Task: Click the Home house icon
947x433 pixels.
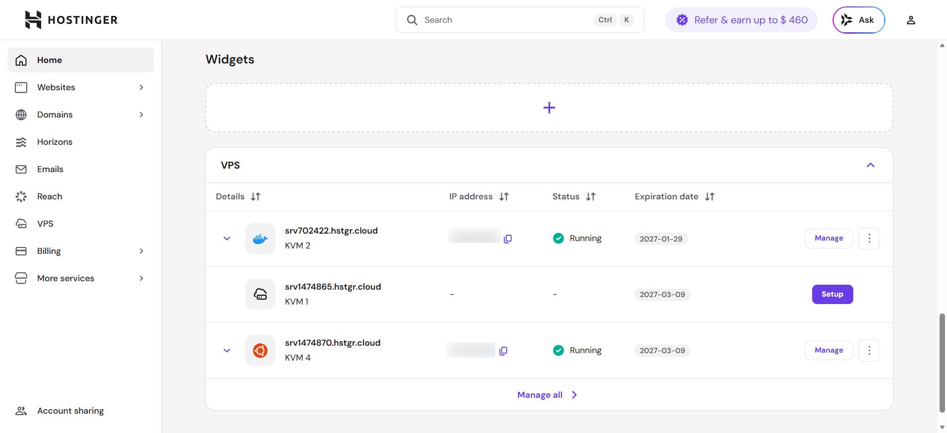Action: pos(21,60)
